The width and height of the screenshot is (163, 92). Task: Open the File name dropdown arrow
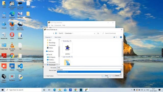[x=122, y=67]
